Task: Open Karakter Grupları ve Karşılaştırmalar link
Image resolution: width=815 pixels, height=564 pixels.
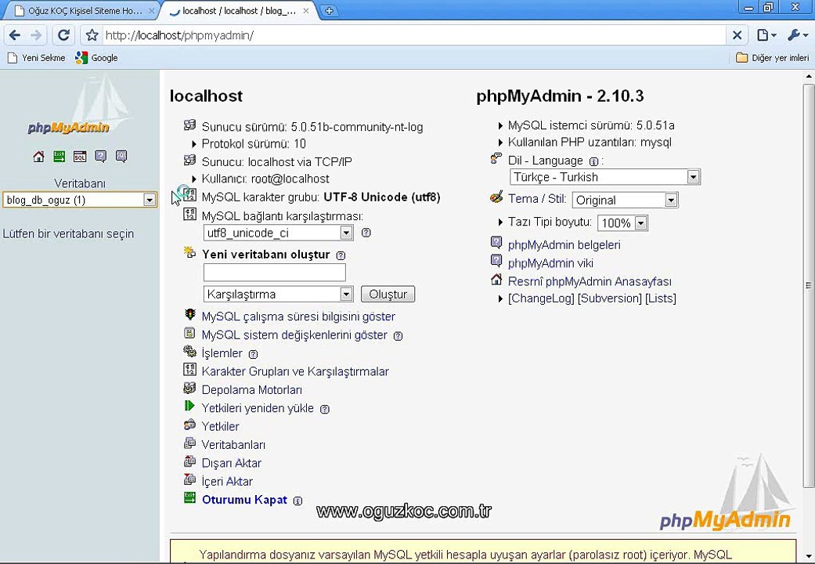Action: [x=295, y=371]
